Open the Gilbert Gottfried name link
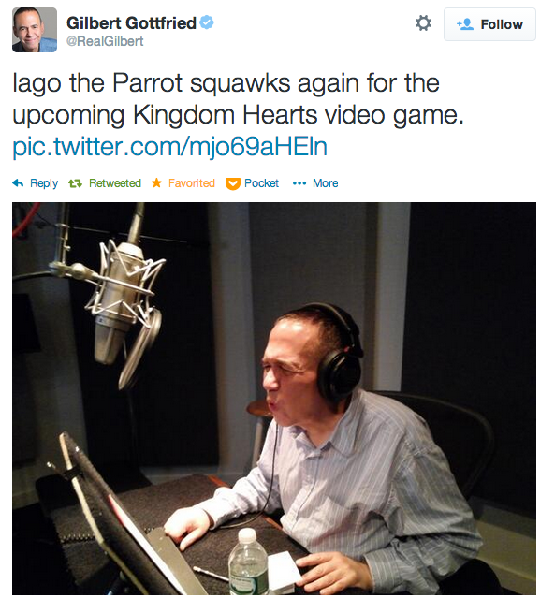555x613 pixels. coord(131,23)
